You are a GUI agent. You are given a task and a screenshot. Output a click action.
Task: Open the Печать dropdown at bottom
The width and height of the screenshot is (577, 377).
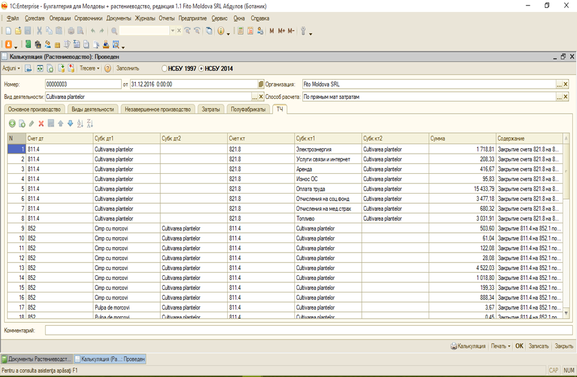pyautogui.click(x=501, y=346)
